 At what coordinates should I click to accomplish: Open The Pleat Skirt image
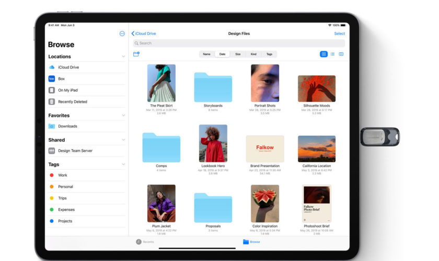click(161, 83)
